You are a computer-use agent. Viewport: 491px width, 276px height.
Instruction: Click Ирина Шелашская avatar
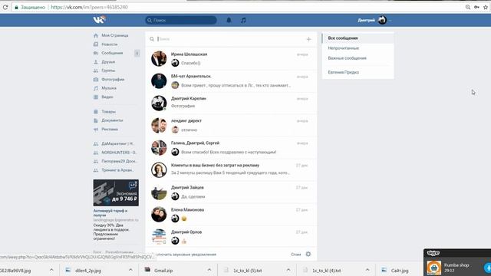click(159, 59)
